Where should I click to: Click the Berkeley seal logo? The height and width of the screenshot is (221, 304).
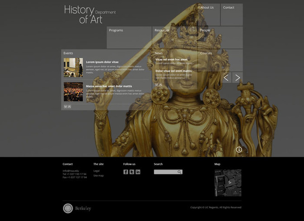68,208
